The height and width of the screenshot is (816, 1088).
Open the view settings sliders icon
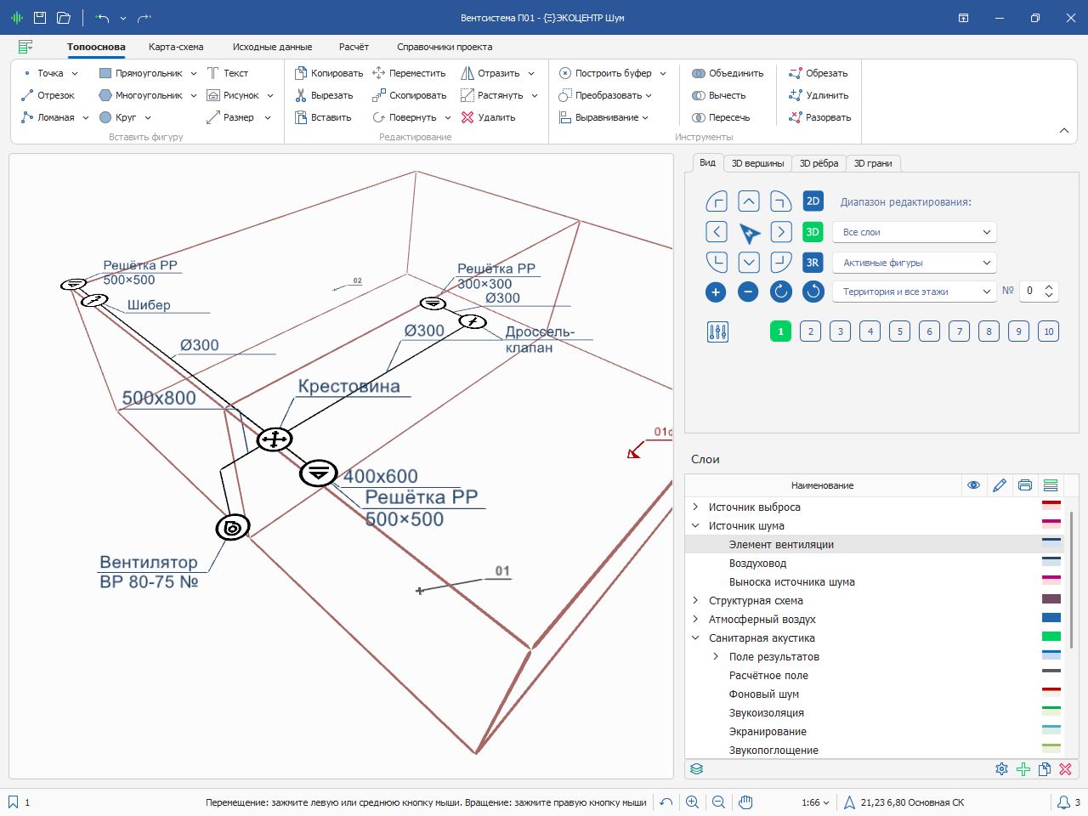[x=717, y=332]
